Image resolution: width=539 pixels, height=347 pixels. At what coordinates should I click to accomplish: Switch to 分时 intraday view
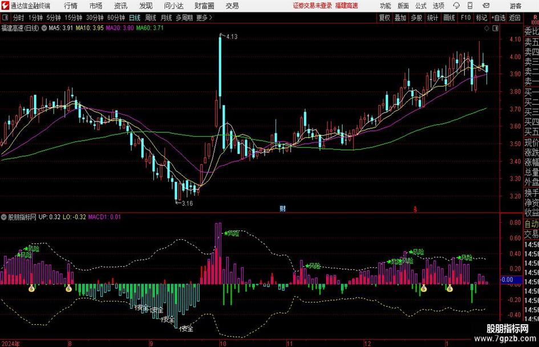tap(19, 18)
